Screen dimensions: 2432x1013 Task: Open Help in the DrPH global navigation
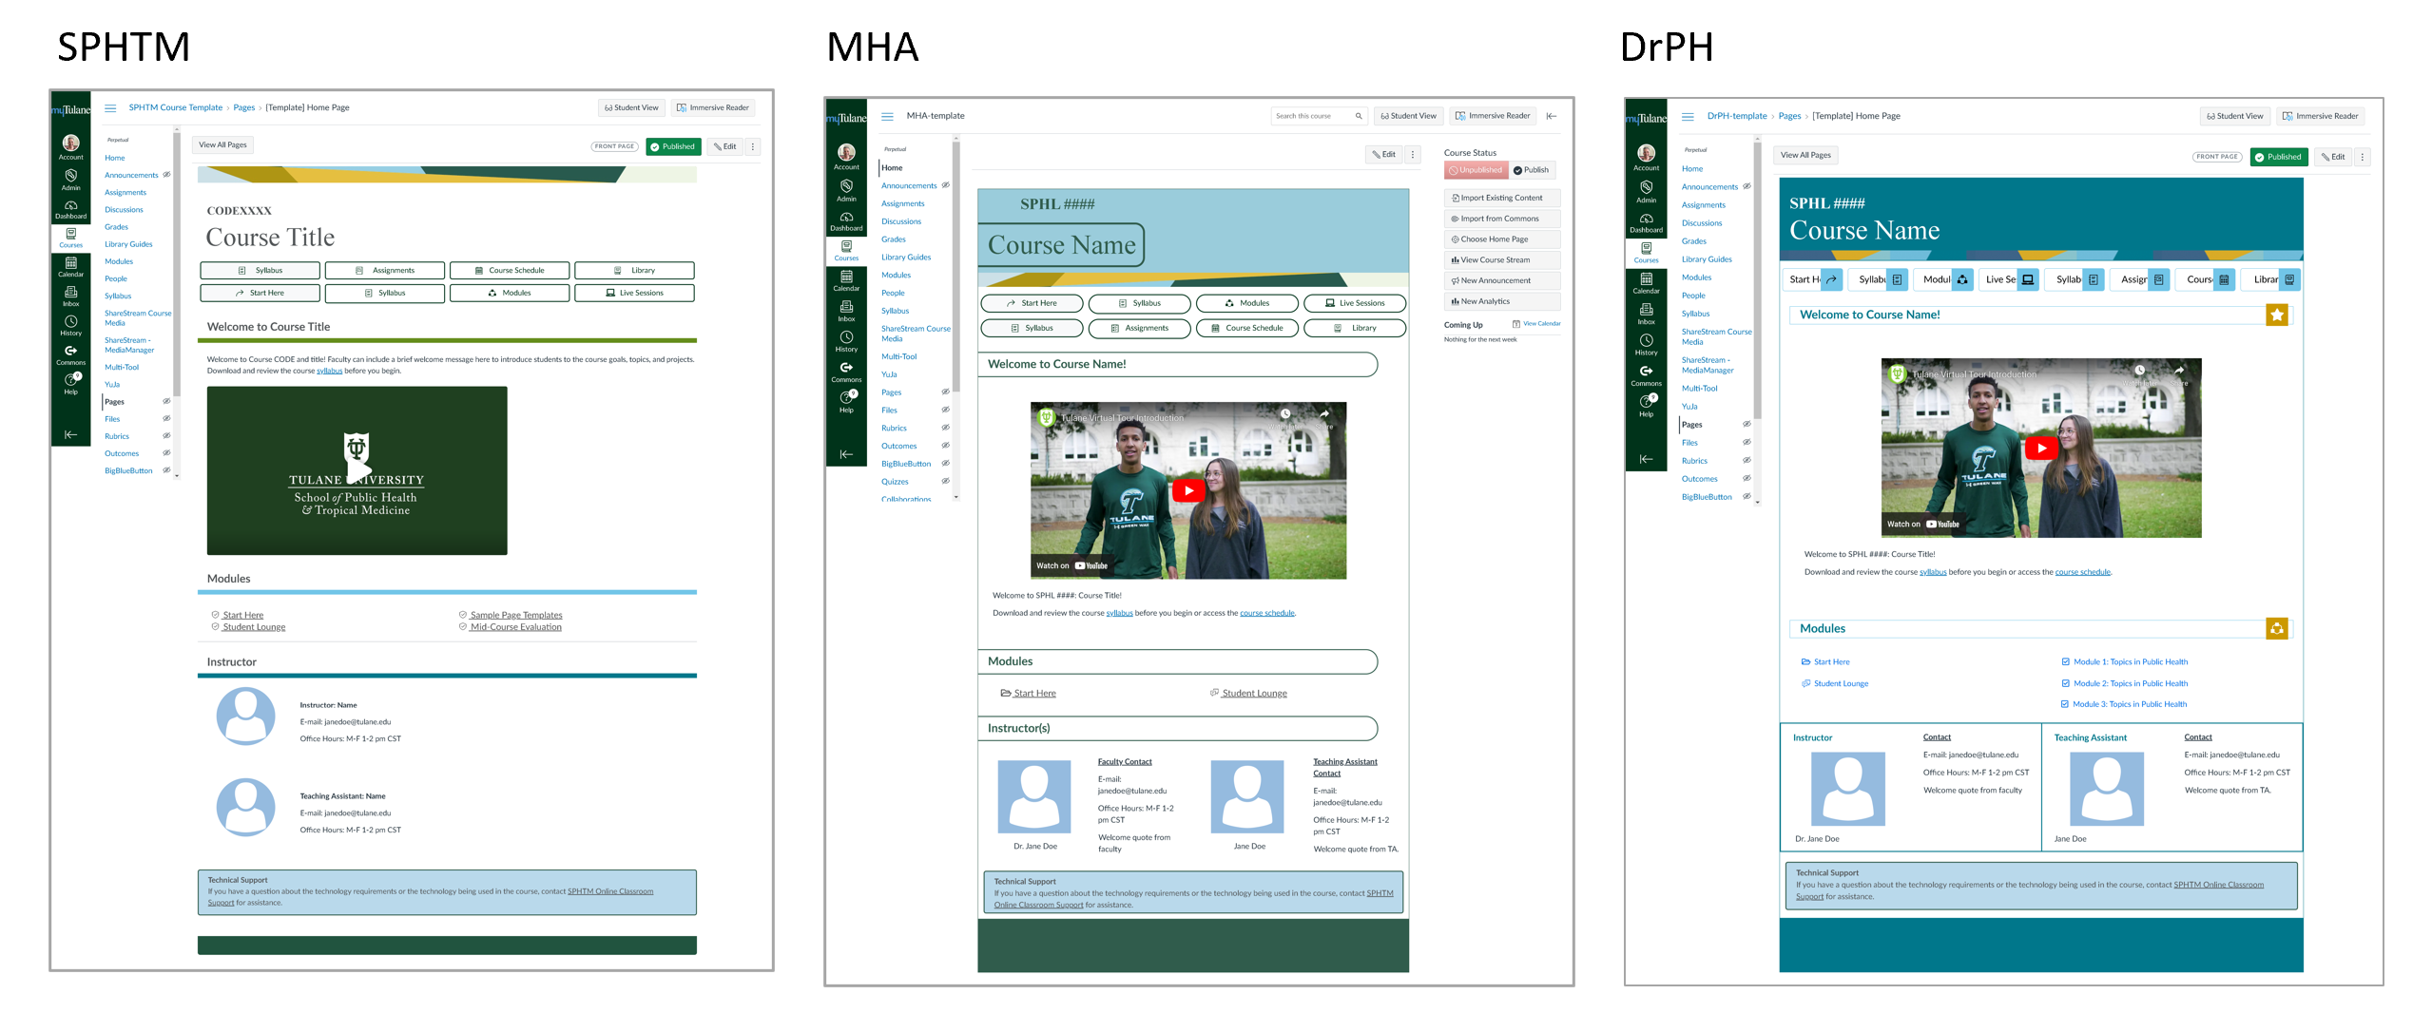pos(1646,405)
